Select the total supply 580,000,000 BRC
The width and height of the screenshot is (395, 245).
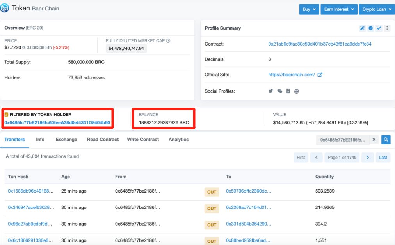86,62
